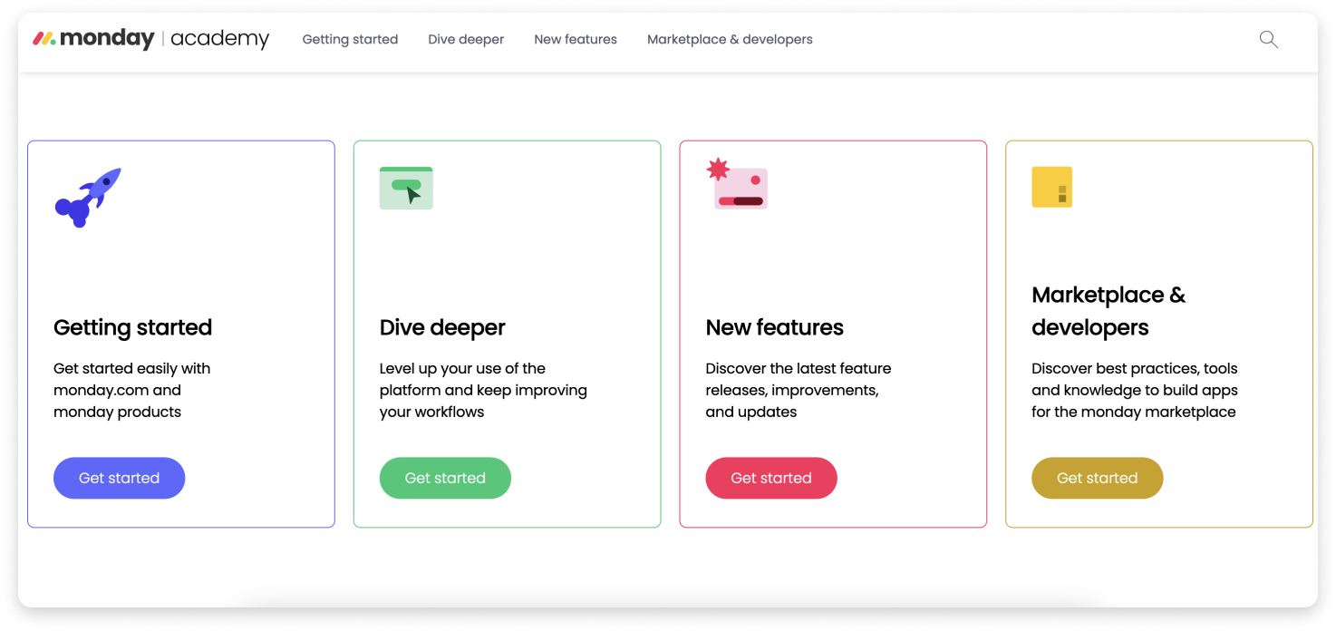The width and height of the screenshot is (1336, 631).
Task: Click text 'Discover best practices, tools'
Action: [x=1135, y=368]
